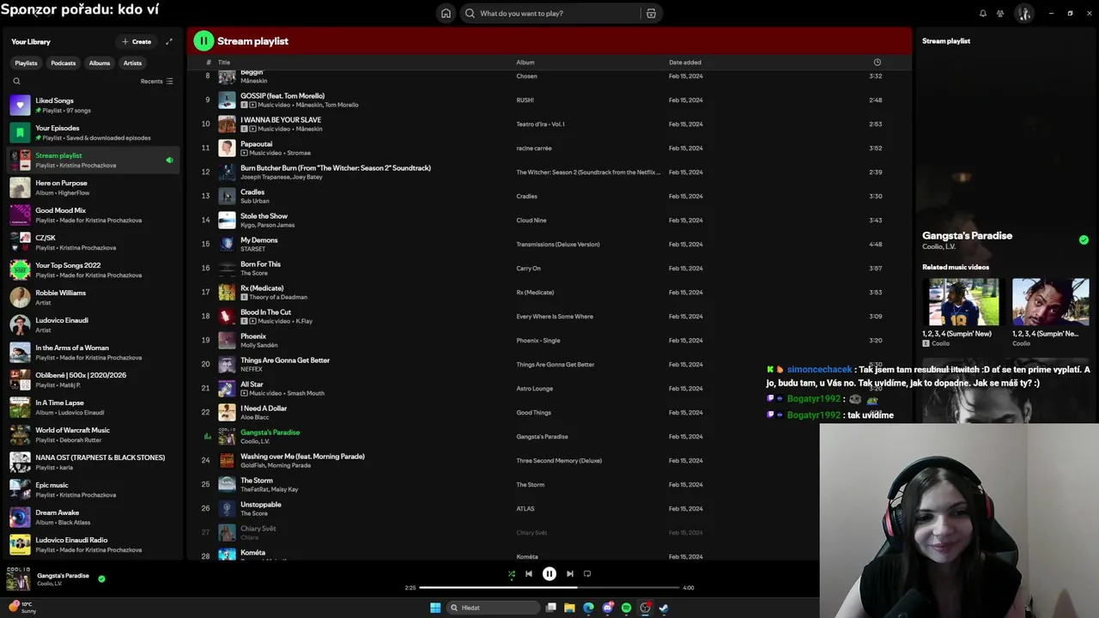Select track 'I Need A Dollar'
This screenshot has width=1099, height=618.
click(264, 409)
